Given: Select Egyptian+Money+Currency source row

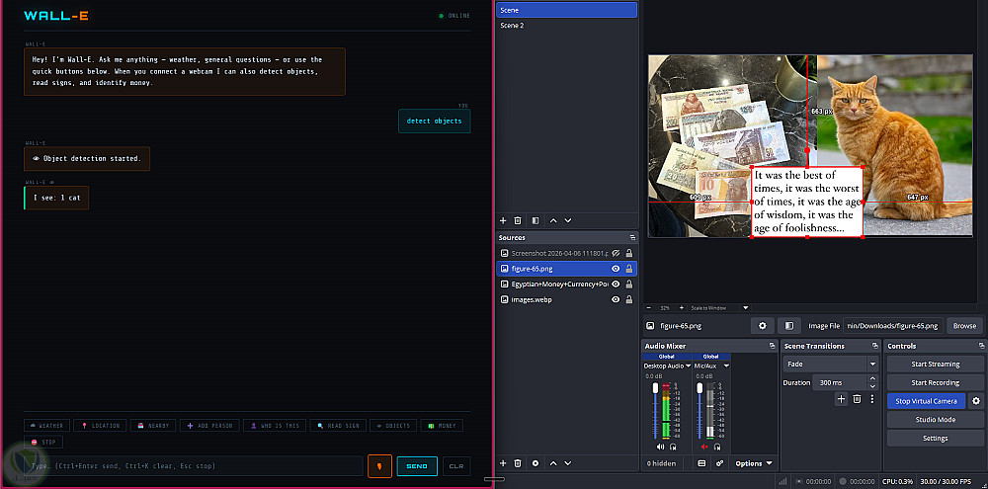Looking at the screenshot, I should [566, 285].
